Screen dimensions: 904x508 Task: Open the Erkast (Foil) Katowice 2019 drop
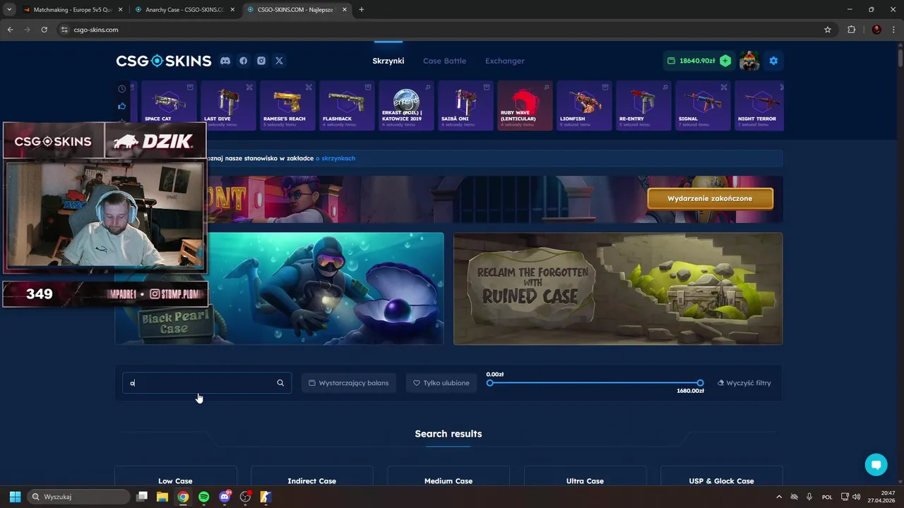click(406, 105)
